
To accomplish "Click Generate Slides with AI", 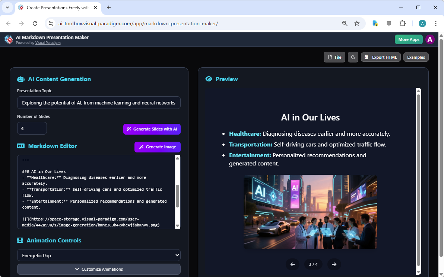I will tap(152, 129).
